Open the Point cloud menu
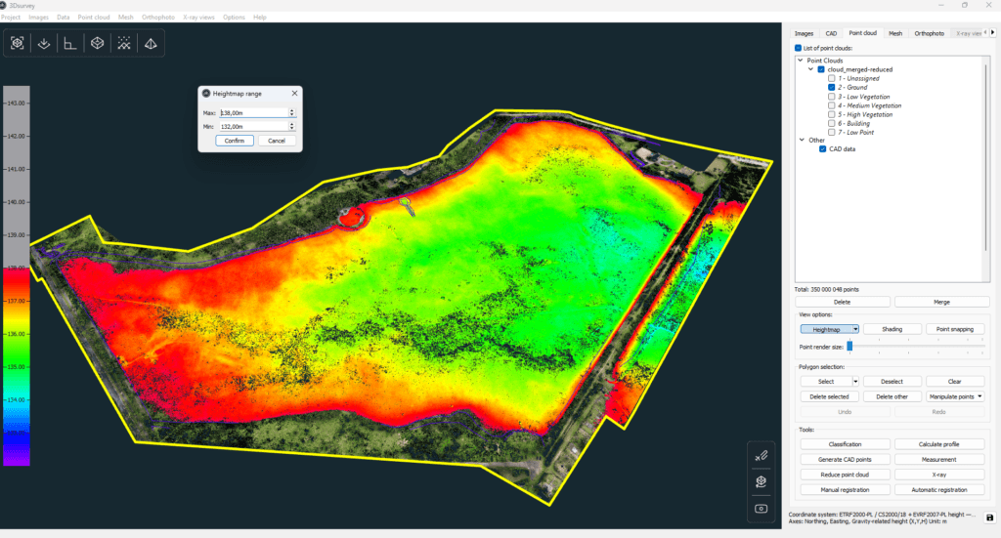This screenshot has width=1001, height=538. [x=94, y=18]
